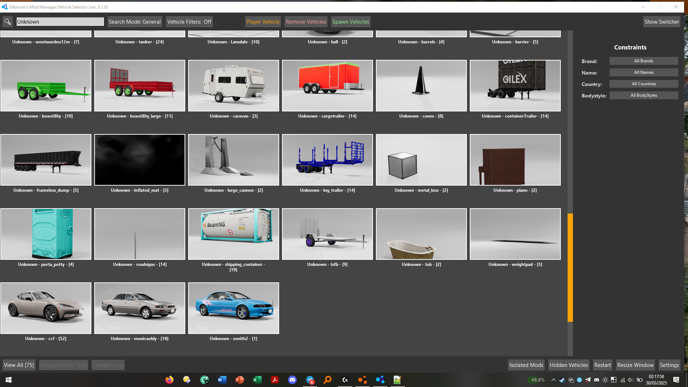The image size is (688, 387).
Task: Open the All BodyStyles dropdown
Action: click(644, 95)
